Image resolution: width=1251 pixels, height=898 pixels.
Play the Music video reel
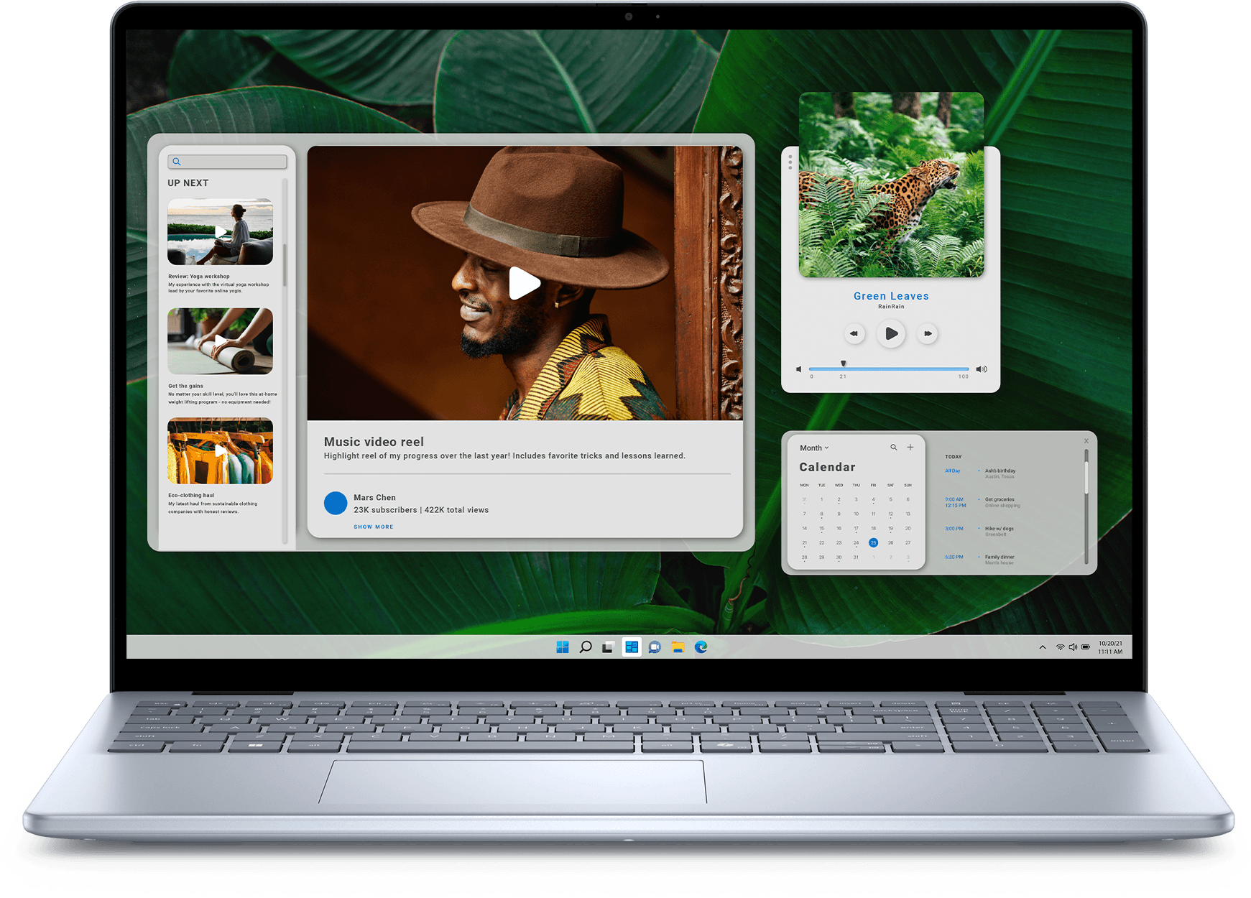tap(525, 283)
